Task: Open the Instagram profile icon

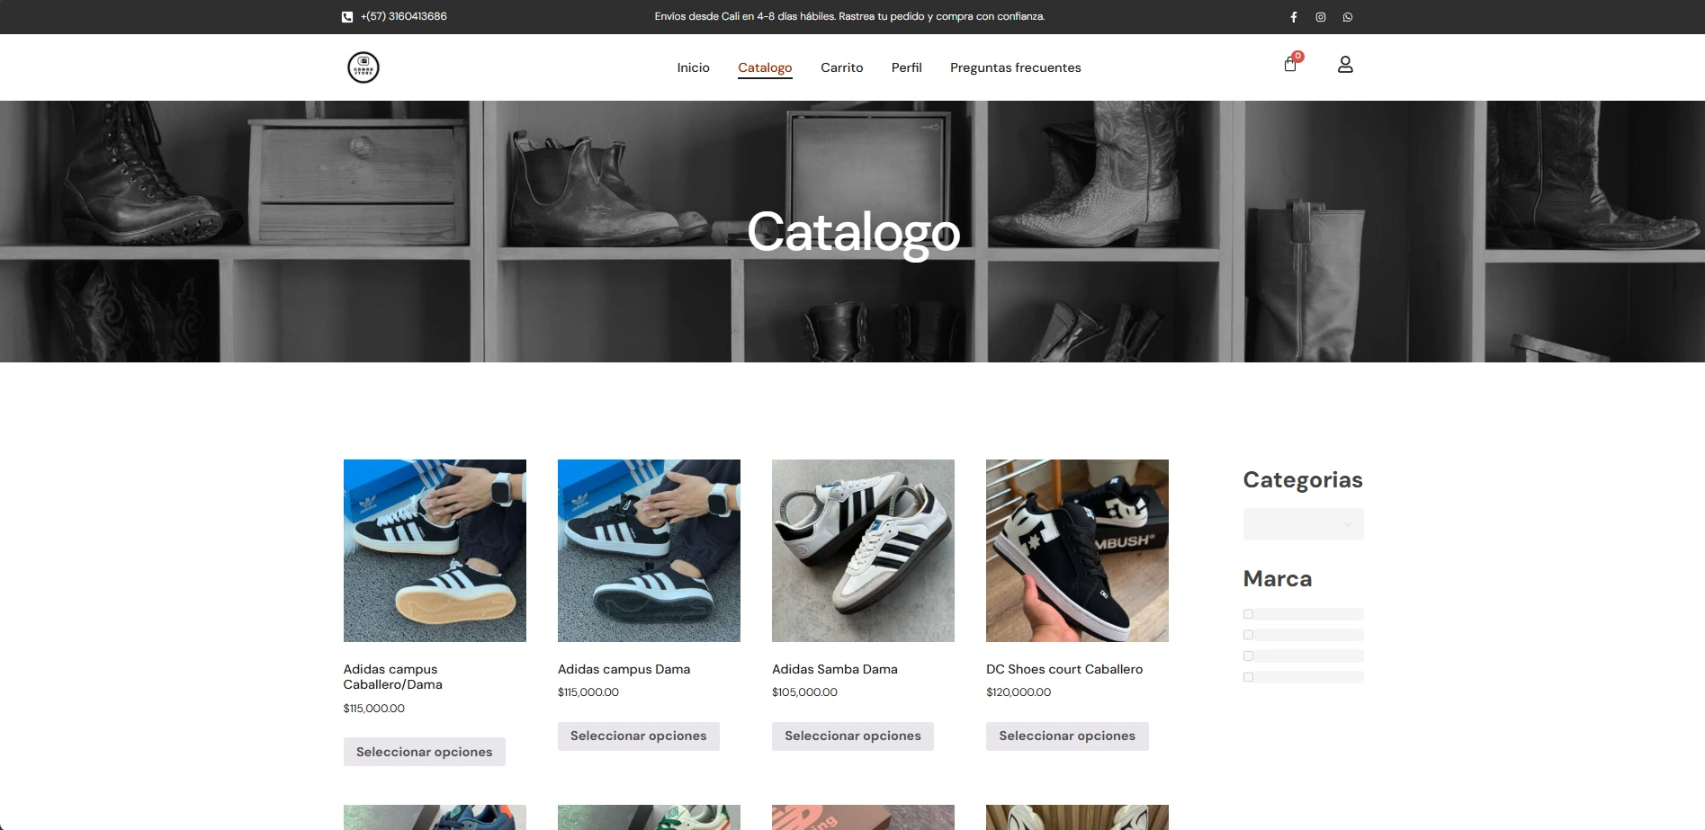Action: (x=1320, y=16)
